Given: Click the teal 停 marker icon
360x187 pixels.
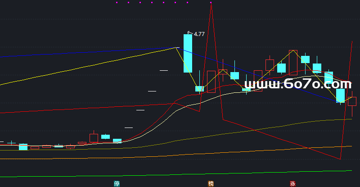Looking at the screenshot, I should pos(117,183).
